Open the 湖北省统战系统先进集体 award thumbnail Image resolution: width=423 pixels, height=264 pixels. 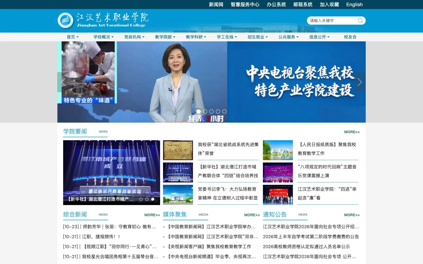(178, 150)
